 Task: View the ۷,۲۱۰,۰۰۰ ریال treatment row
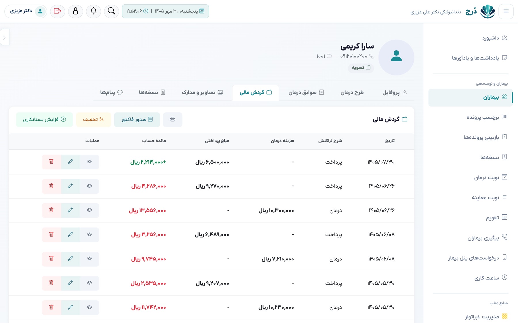(89, 259)
